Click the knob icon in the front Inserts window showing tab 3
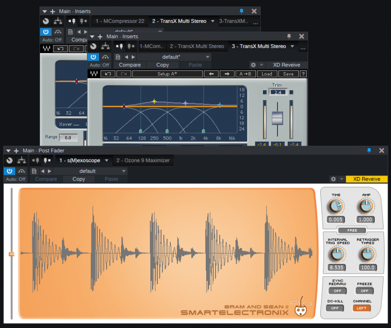The height and width of the screenshot is (328, 391). 93,46
